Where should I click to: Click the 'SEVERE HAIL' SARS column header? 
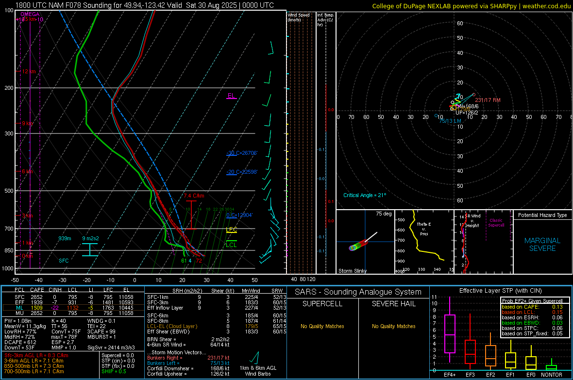click(393, 304)
